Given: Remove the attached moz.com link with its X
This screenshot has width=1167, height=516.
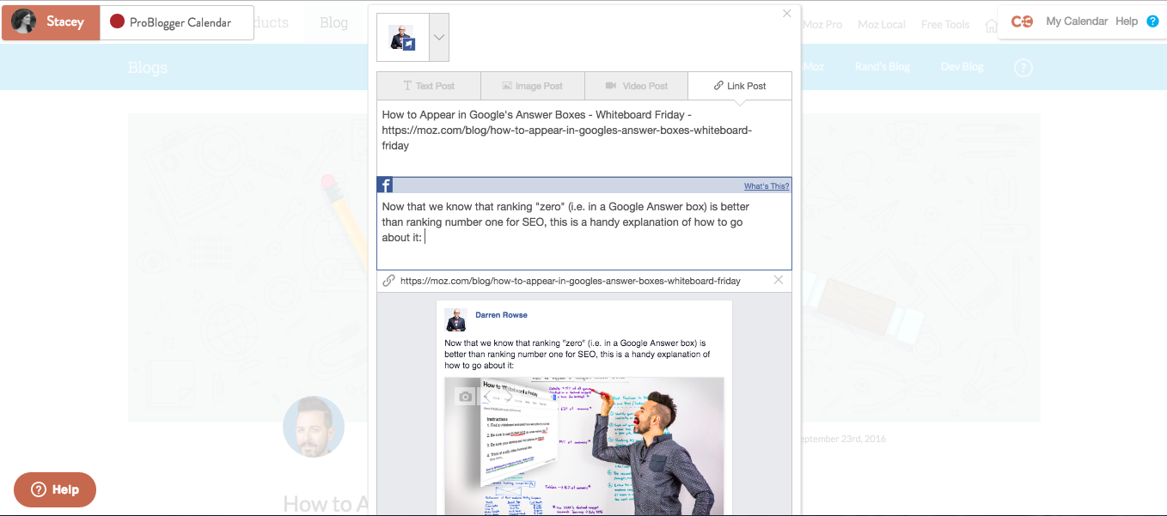Looking at the screenshot, I should [x=779, y=280].
